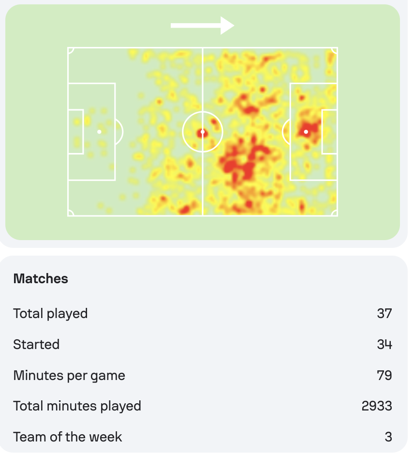The width and height of the screenshot is (414, 456).
Task: Click the Team of the week value 3
Action: (388, 437)
